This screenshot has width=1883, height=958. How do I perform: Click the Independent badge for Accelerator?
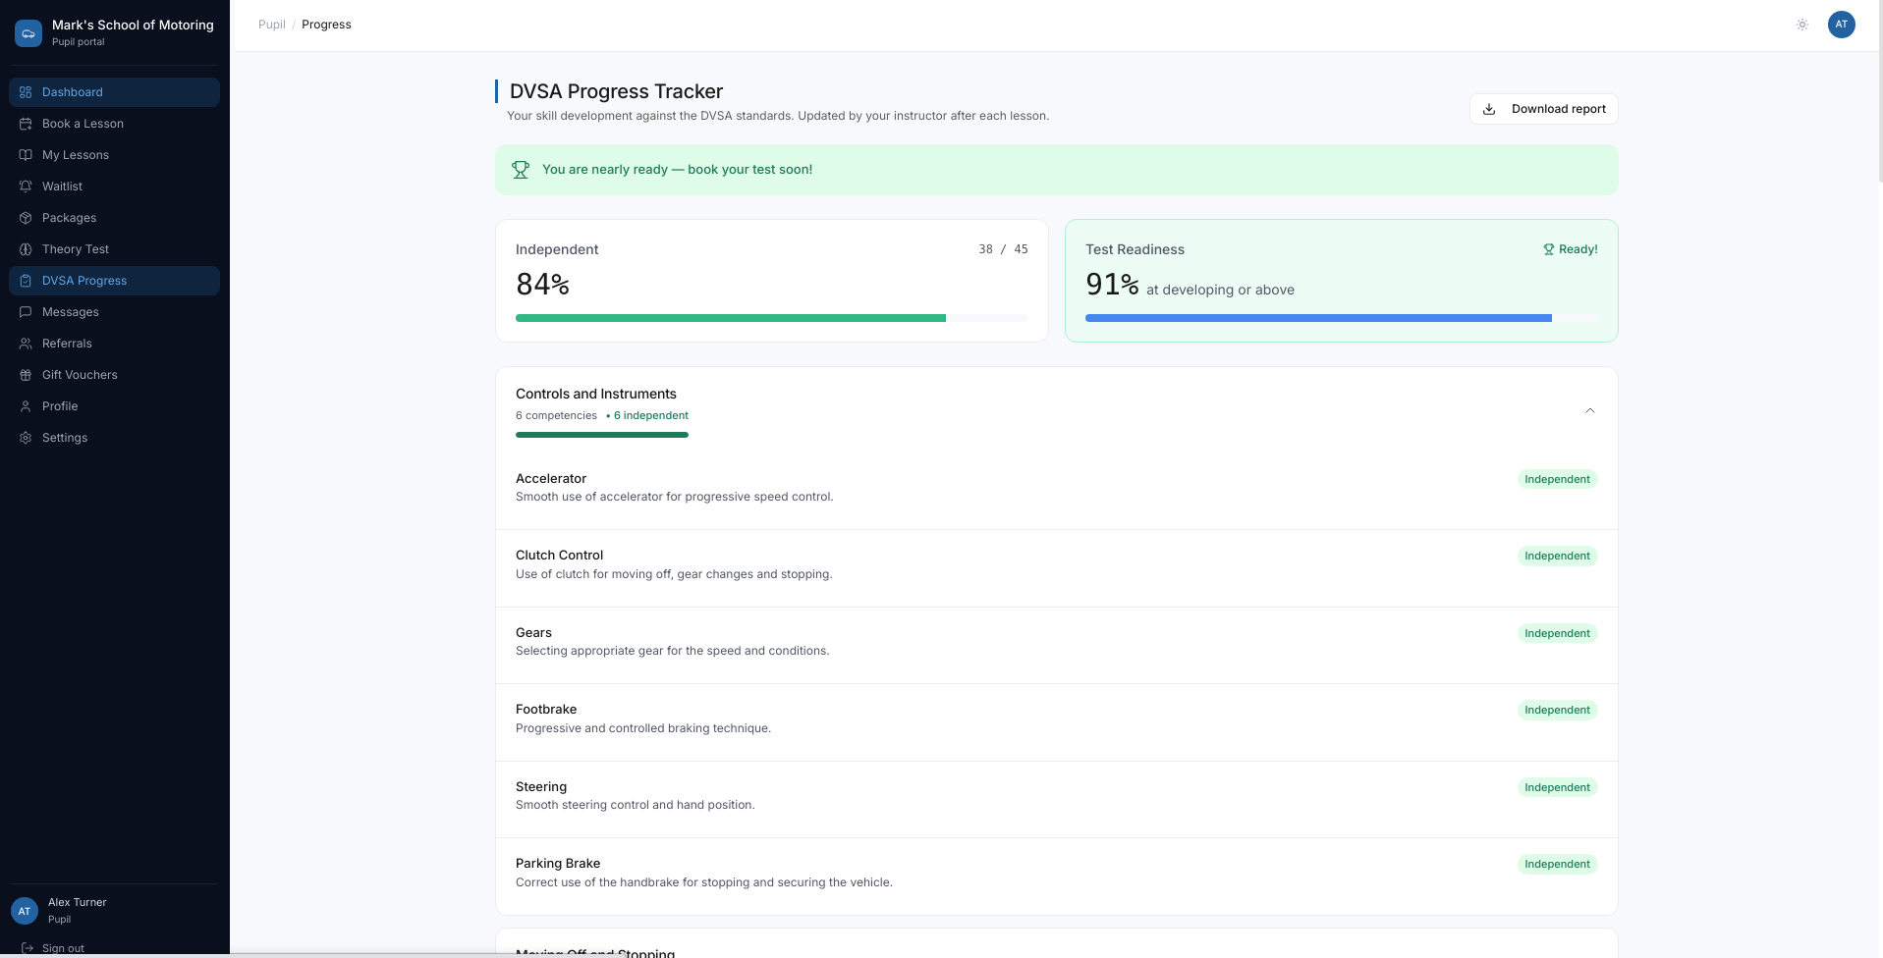coord(1557,479)
